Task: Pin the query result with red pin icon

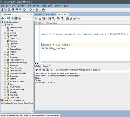Action: tap(36, 70)
